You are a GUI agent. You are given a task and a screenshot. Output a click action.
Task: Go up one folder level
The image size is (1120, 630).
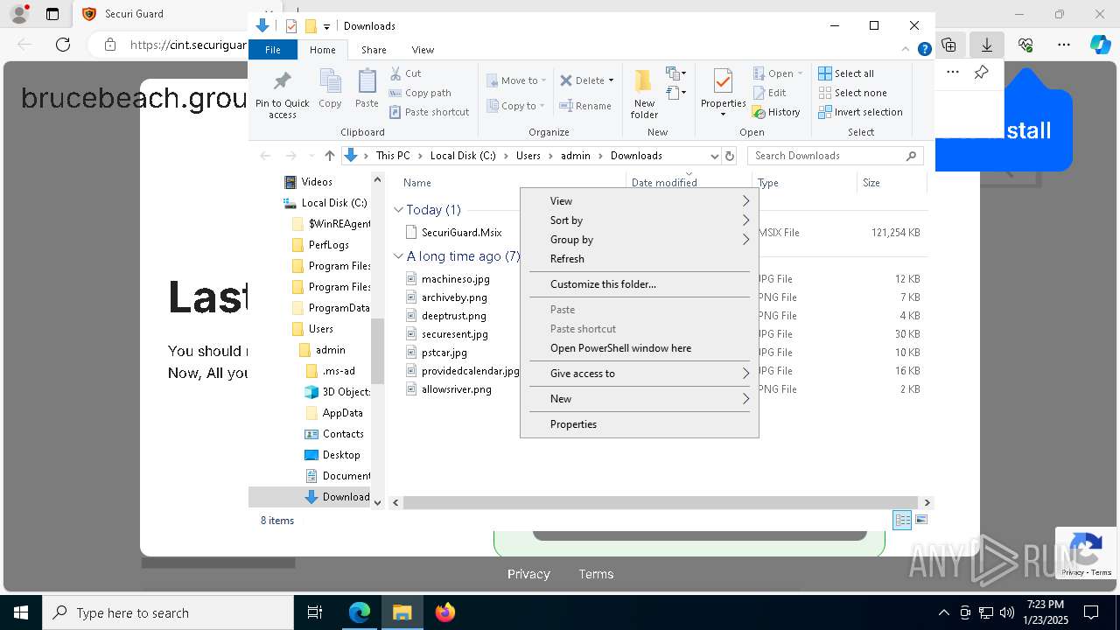click(x=329, y=156)
